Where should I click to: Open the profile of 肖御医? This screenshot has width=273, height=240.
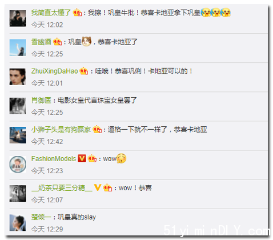[41, 101]
